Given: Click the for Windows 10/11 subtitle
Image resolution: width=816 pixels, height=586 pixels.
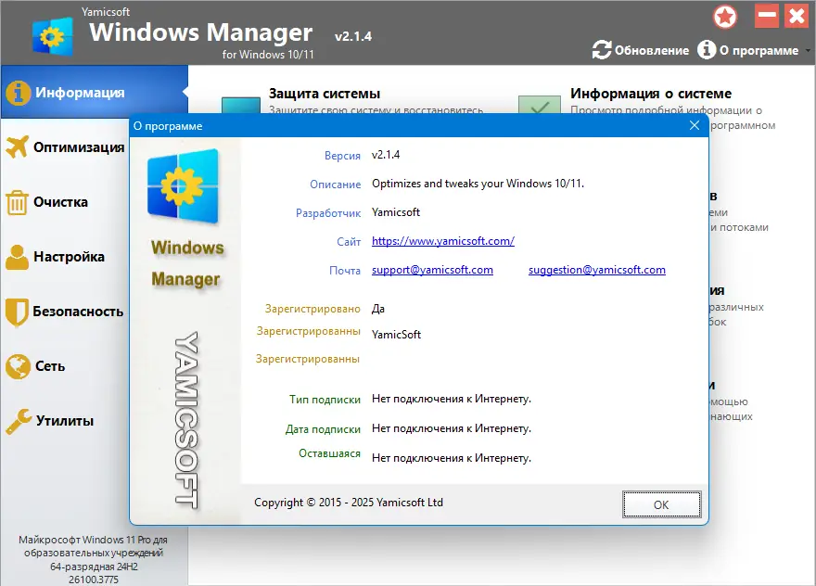Looking at the screenshot, I should pos(268,54).
